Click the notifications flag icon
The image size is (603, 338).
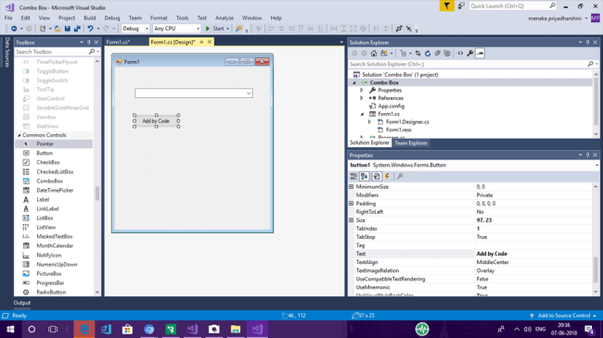[446, 6]
